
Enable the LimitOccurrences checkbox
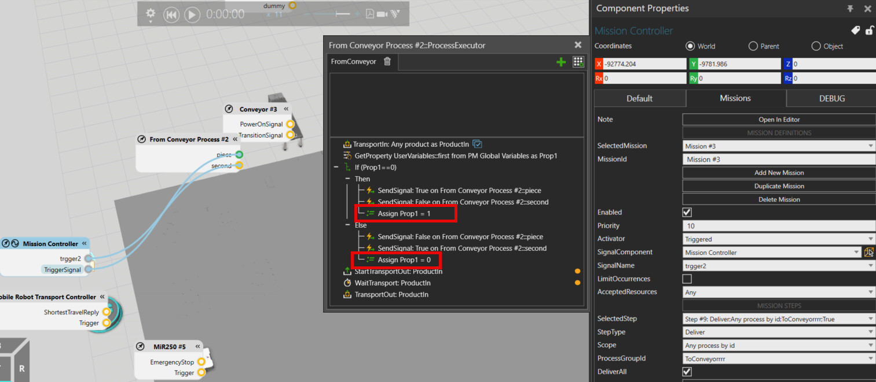pyautogui.click(x=687, y=279)
